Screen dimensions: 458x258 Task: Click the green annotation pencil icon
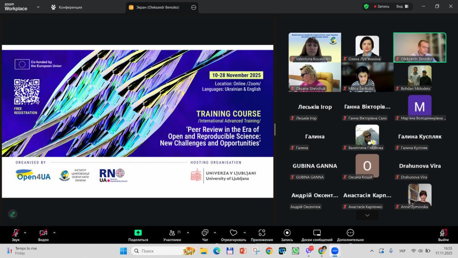tap(13, 214)
